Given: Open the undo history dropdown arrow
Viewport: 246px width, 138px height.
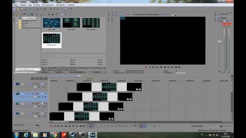Looking at the screenshot, I should coord(54,9).
